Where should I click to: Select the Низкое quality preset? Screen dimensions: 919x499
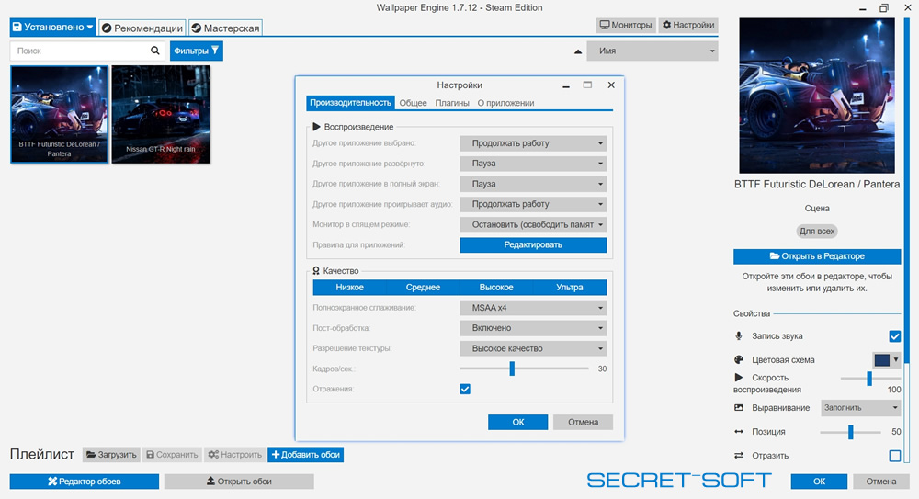(350, 288)
